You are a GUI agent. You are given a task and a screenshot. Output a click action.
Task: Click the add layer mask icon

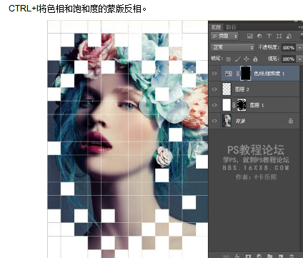(248, 256)
